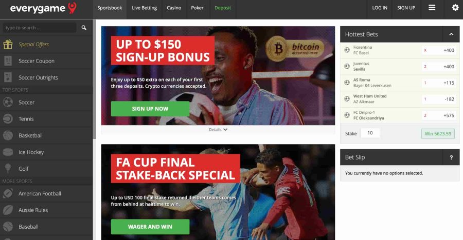The width and height of the screenshot is (463, 240).
Task: Toggle West Ham United 1 -182 bet
Action: [438, 99]
